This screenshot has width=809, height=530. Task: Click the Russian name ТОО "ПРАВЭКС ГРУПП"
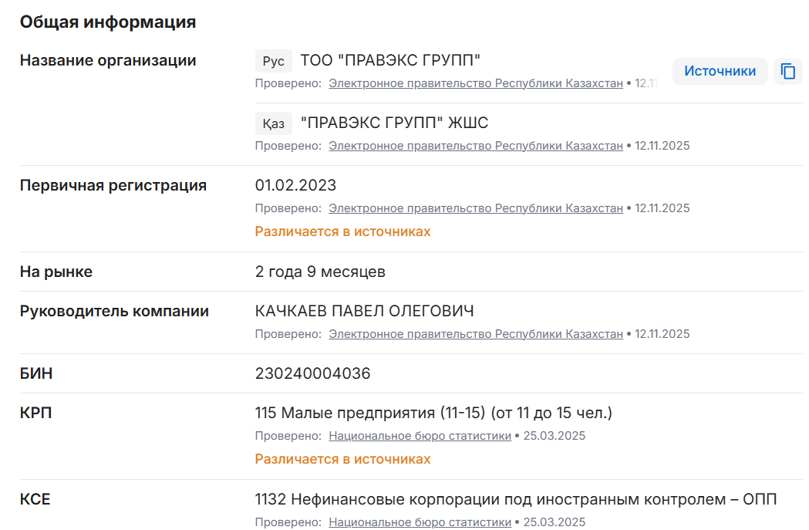coord(390,60)
